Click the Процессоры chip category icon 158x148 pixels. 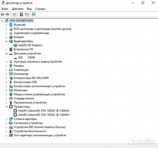(11, 107)
